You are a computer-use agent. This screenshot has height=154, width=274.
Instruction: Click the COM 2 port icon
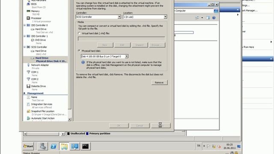point(28,79)
